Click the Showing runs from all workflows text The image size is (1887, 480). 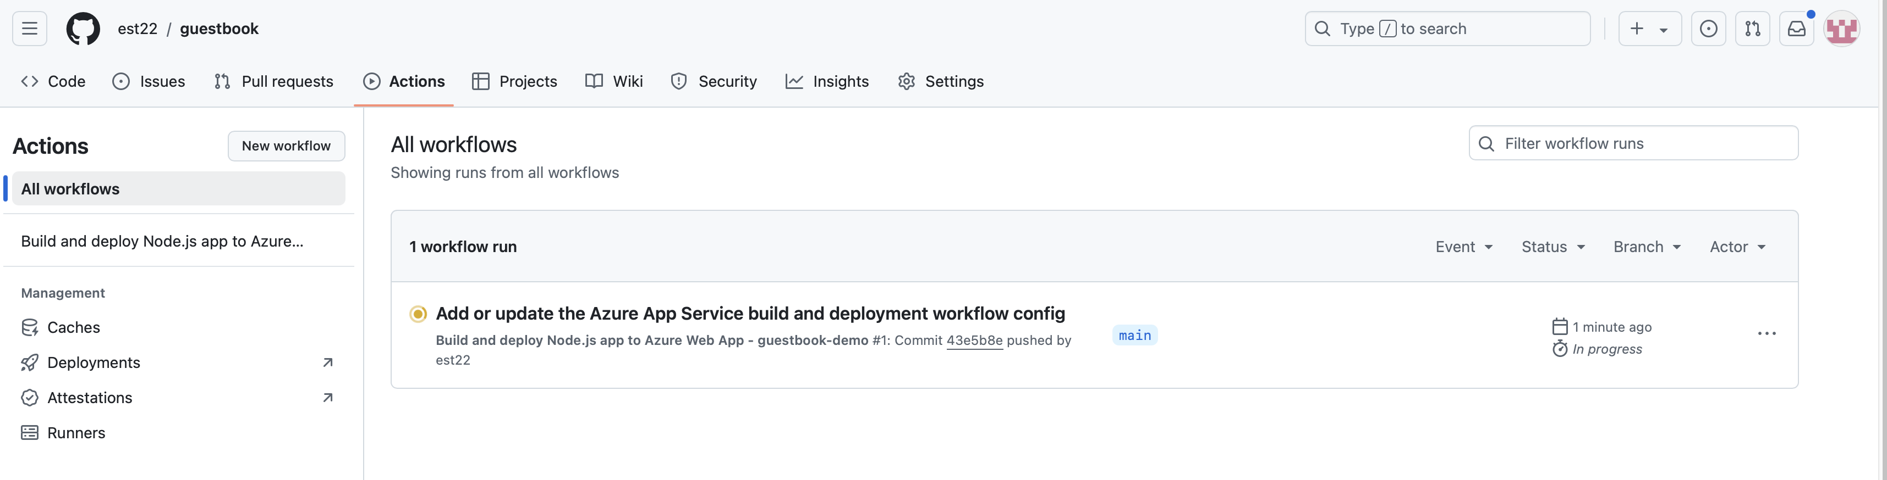point(504,172)
